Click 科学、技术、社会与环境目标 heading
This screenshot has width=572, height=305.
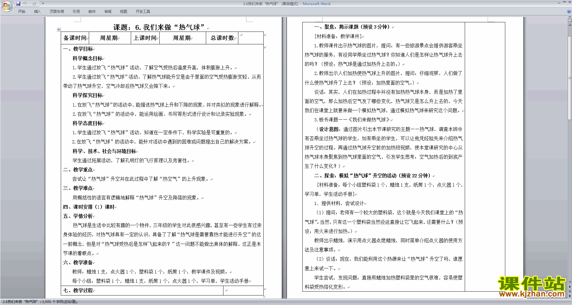(x=104, y=151)
